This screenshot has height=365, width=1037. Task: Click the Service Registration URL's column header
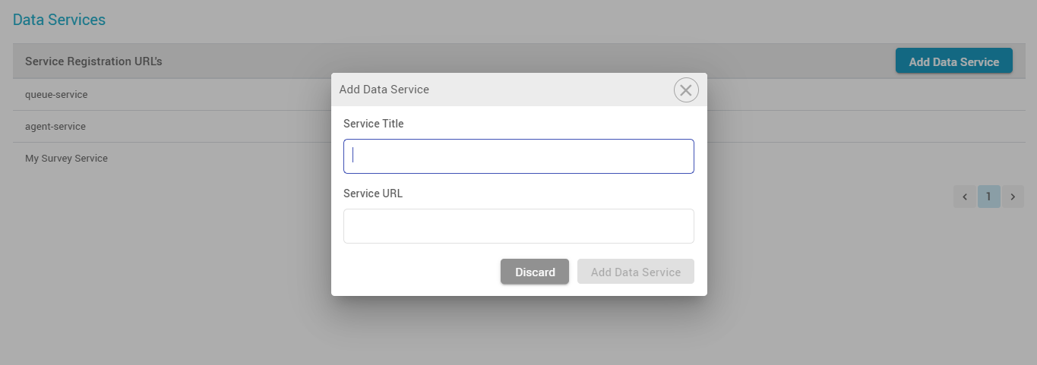(x=93, y=61)
